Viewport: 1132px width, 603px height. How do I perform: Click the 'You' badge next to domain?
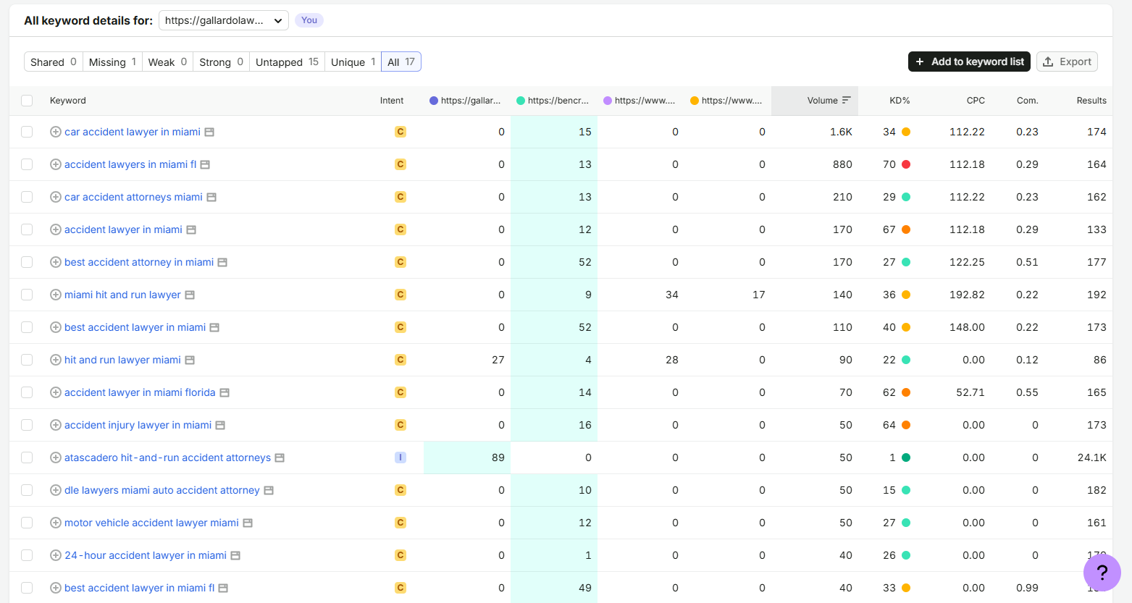tap(309, 20)
